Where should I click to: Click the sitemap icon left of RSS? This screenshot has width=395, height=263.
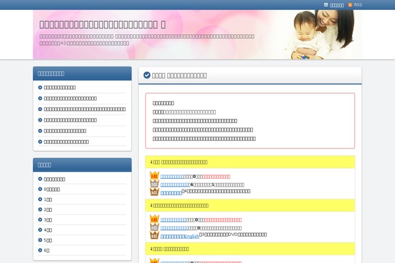click(x=326, y=5)
